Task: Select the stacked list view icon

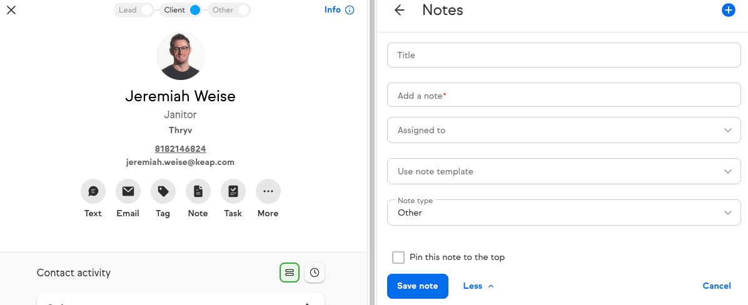Action: point(289,272)
